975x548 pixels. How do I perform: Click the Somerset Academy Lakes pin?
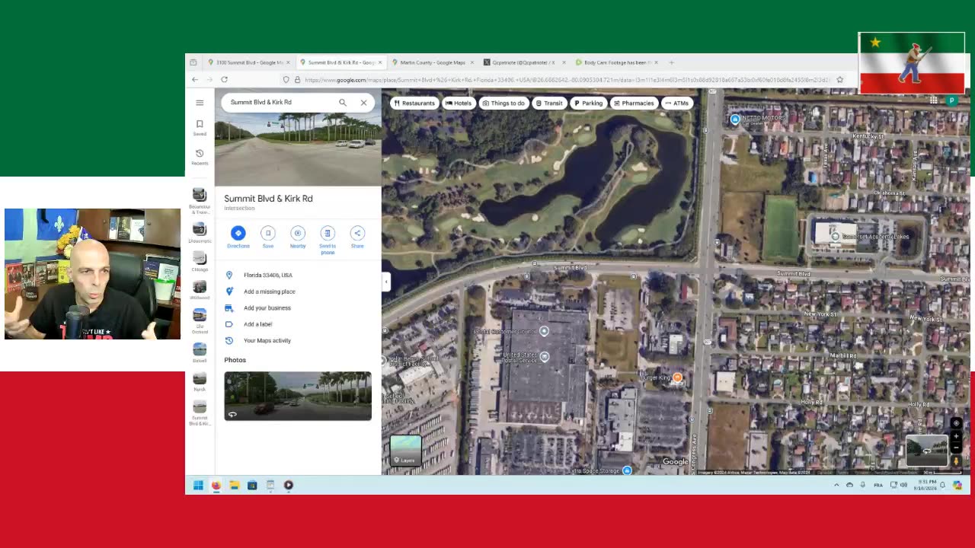(836, 237)
